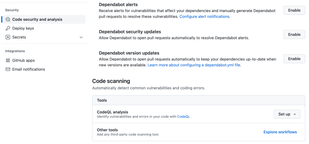Enable Dependabot security updates
Viewport: 309px width, 144px height.
coord(294,35)
